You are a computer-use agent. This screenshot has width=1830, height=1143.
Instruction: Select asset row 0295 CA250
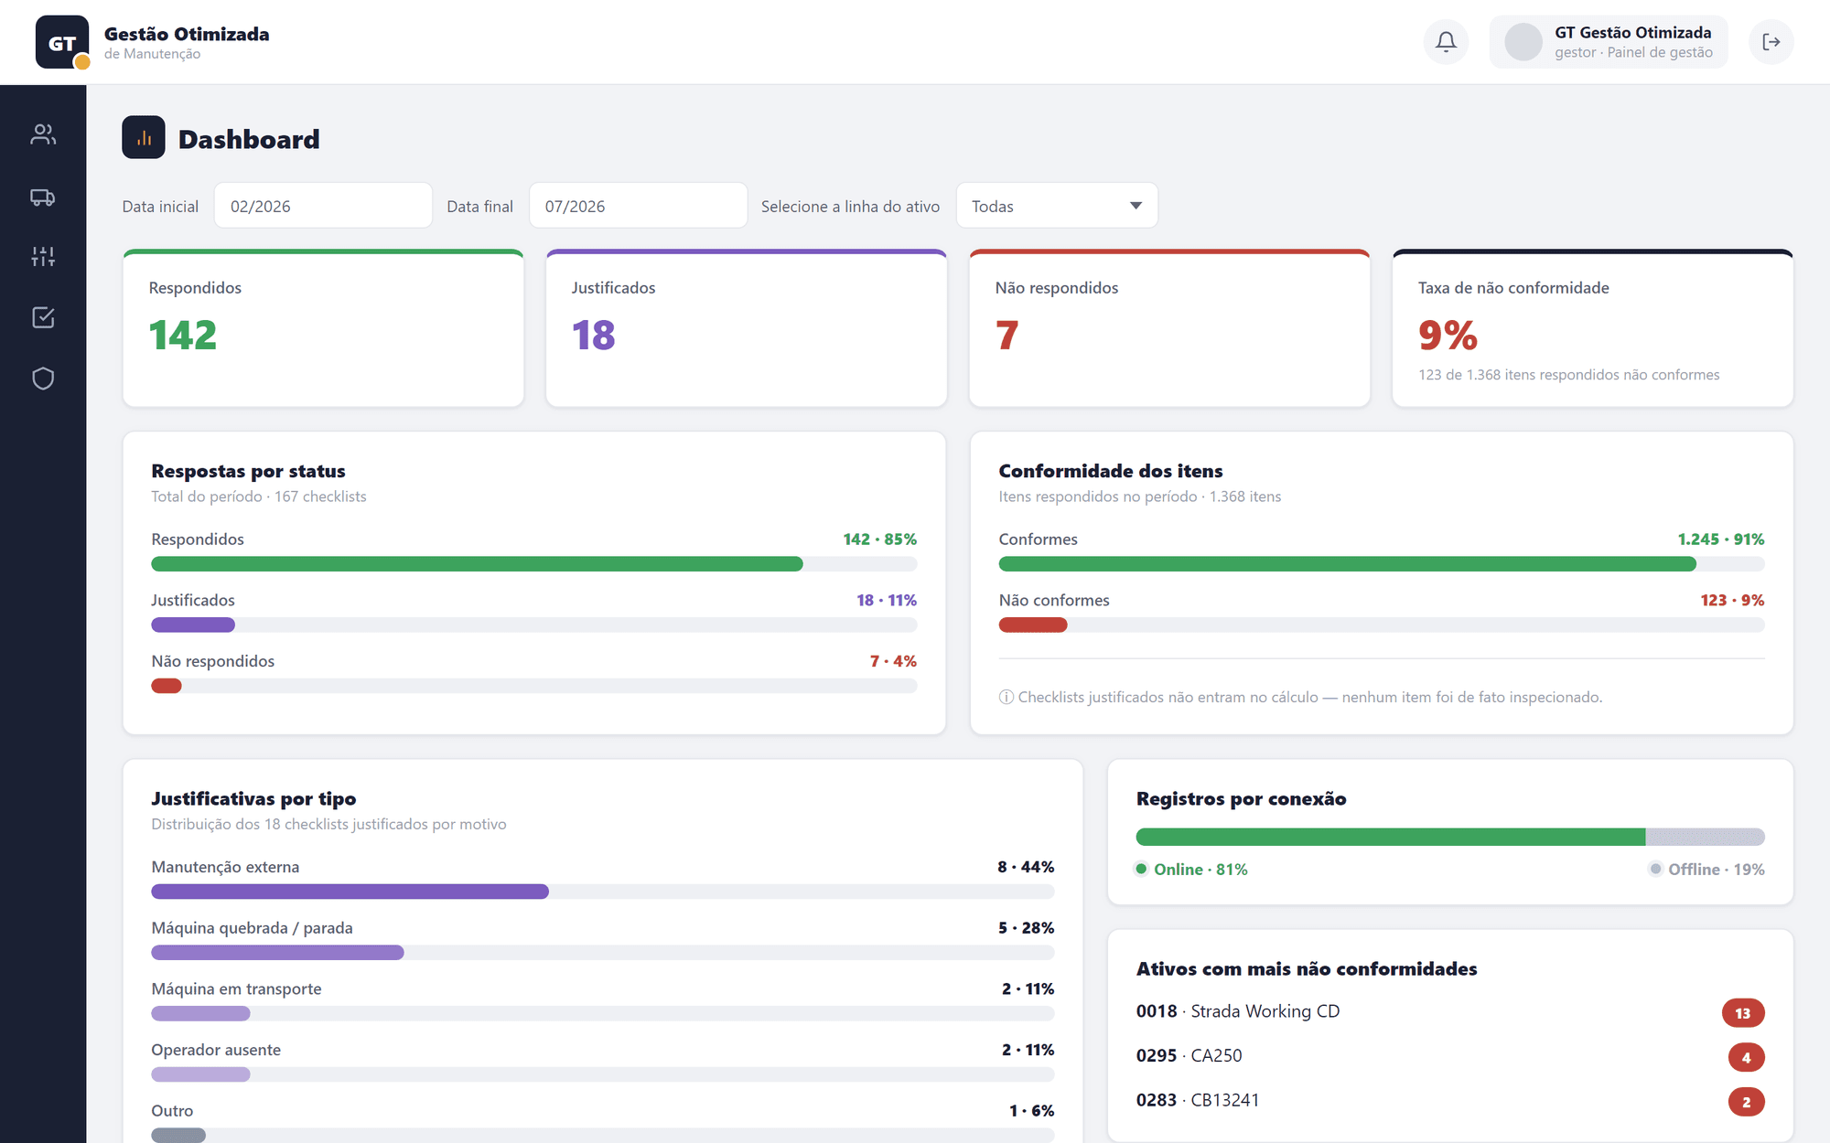(x=1449, y=1055)
